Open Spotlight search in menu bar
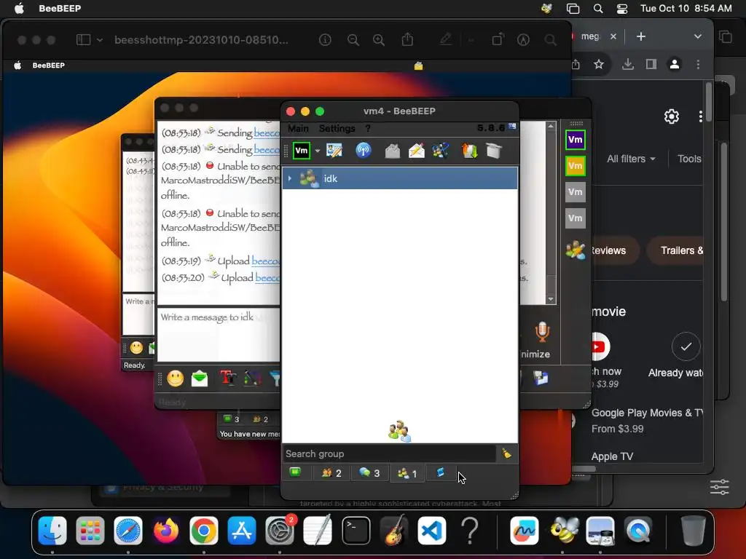Viewport: 746px width, 559px height. tap(598, 9)
